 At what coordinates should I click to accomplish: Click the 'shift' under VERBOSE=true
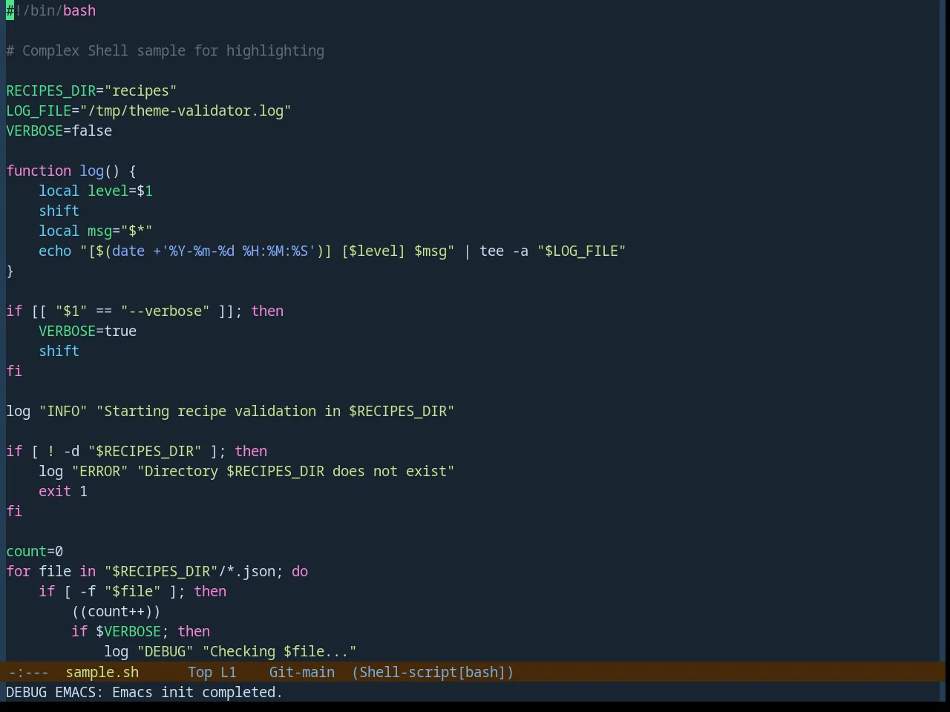(x=59, y=351)
